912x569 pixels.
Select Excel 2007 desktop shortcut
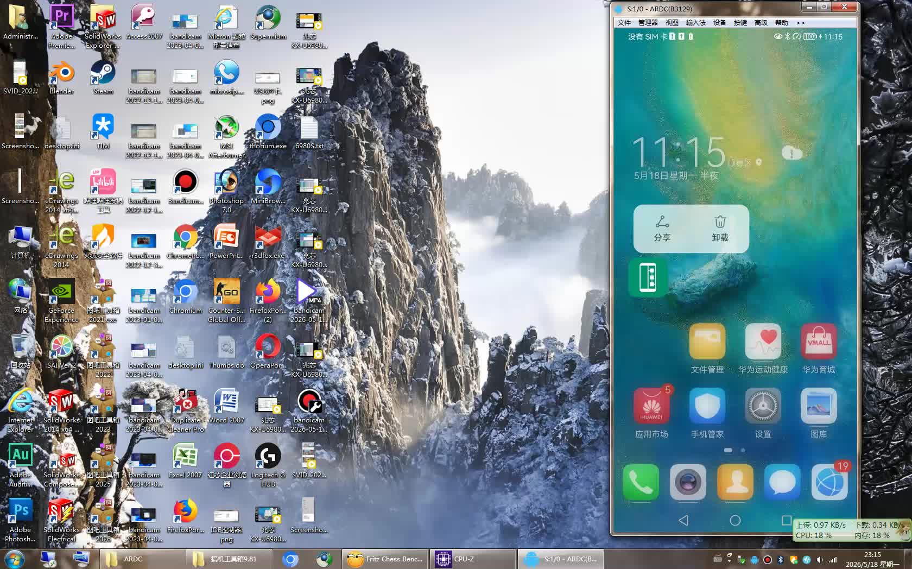pos(185,461)
